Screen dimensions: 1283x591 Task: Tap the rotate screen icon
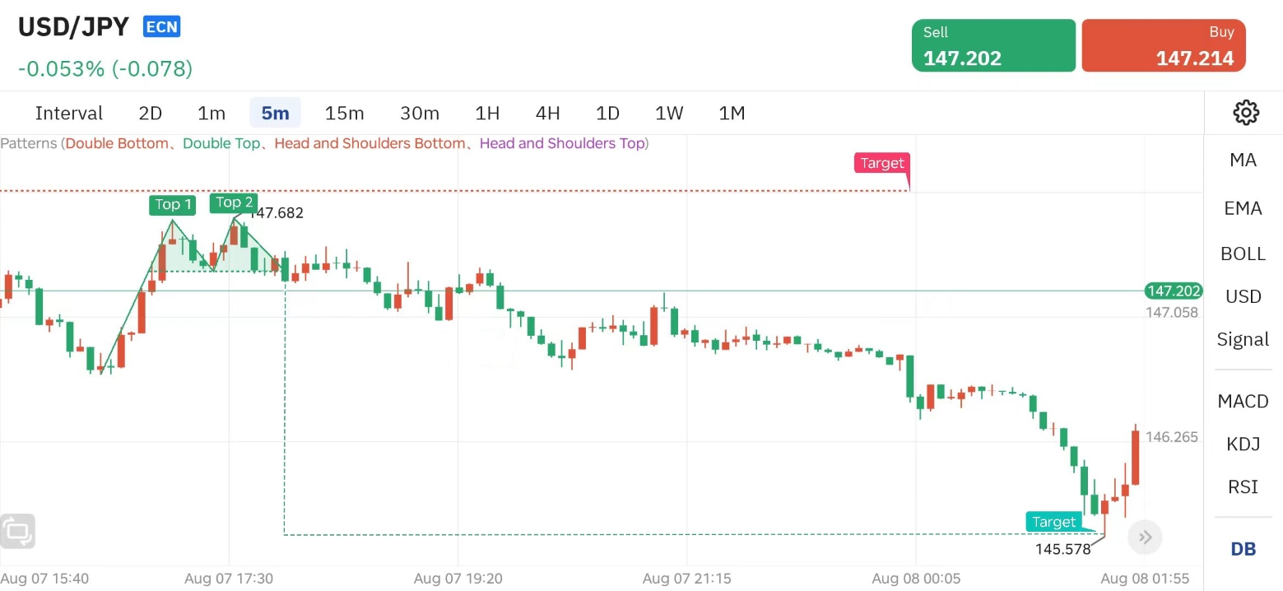point(18,531)
